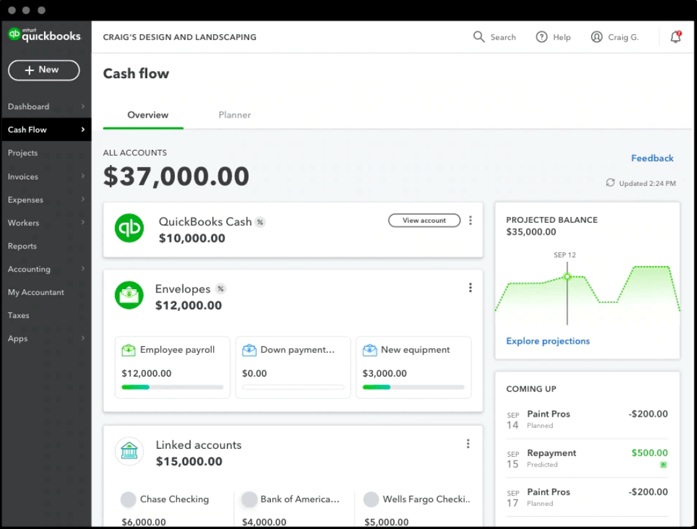Click the Bank of America account avatar
697x529 pixels.
pos(249,499)
